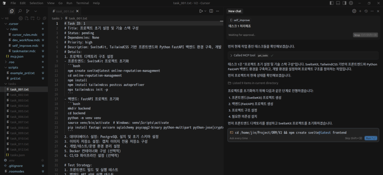Open chat settings gear icon
This screenshot has height=175, width=383.
tap(354, 11)
